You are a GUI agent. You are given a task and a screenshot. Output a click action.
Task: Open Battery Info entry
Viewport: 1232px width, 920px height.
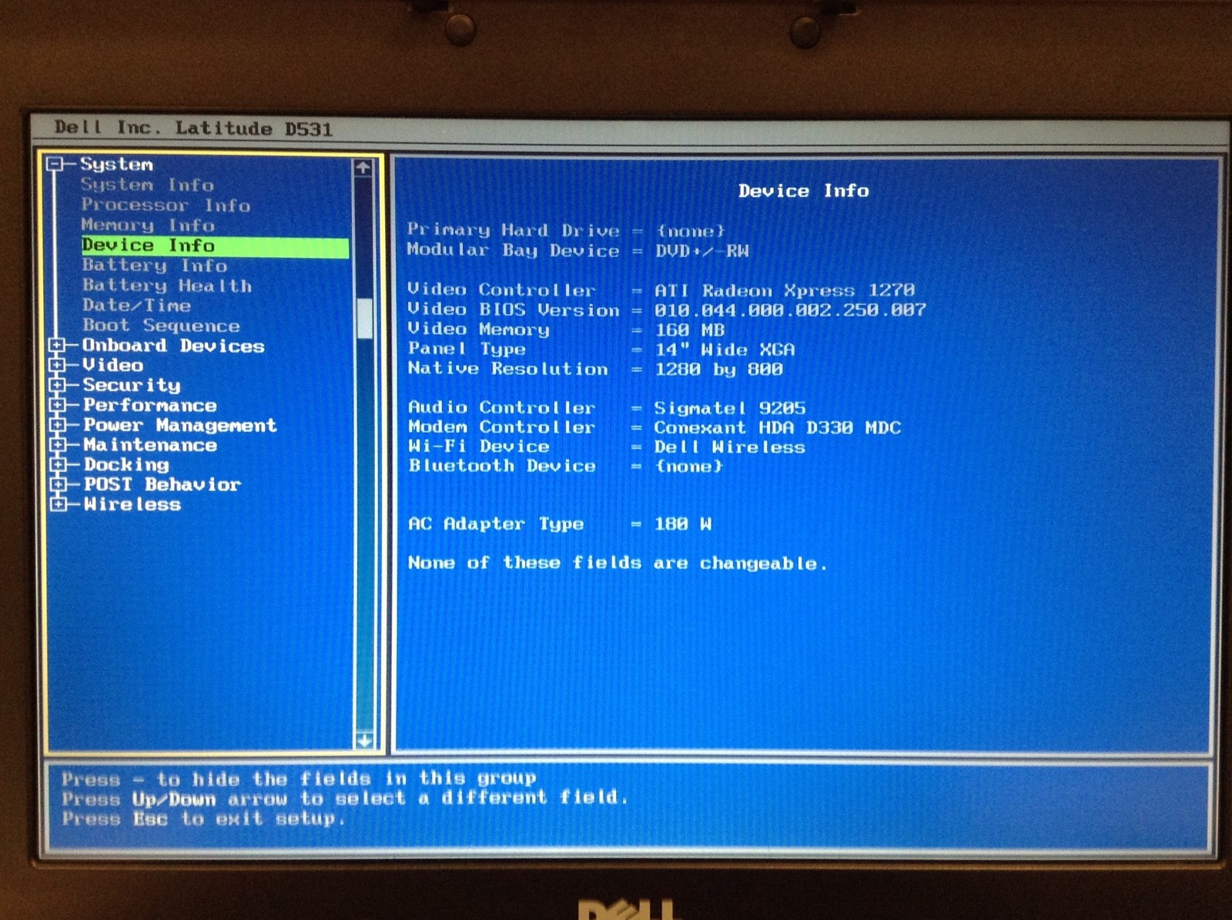coord(155,266)
